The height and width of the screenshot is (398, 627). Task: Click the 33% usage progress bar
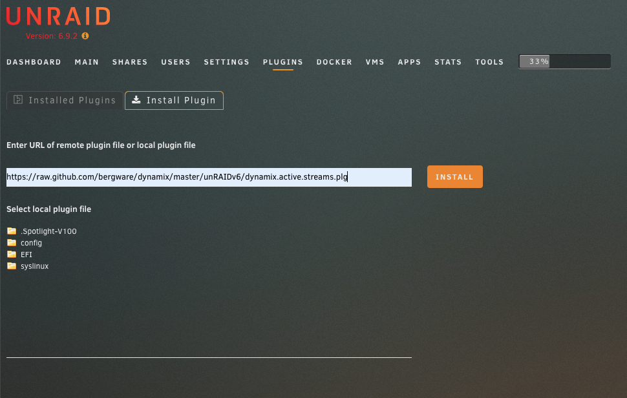[x=564, y=61]
